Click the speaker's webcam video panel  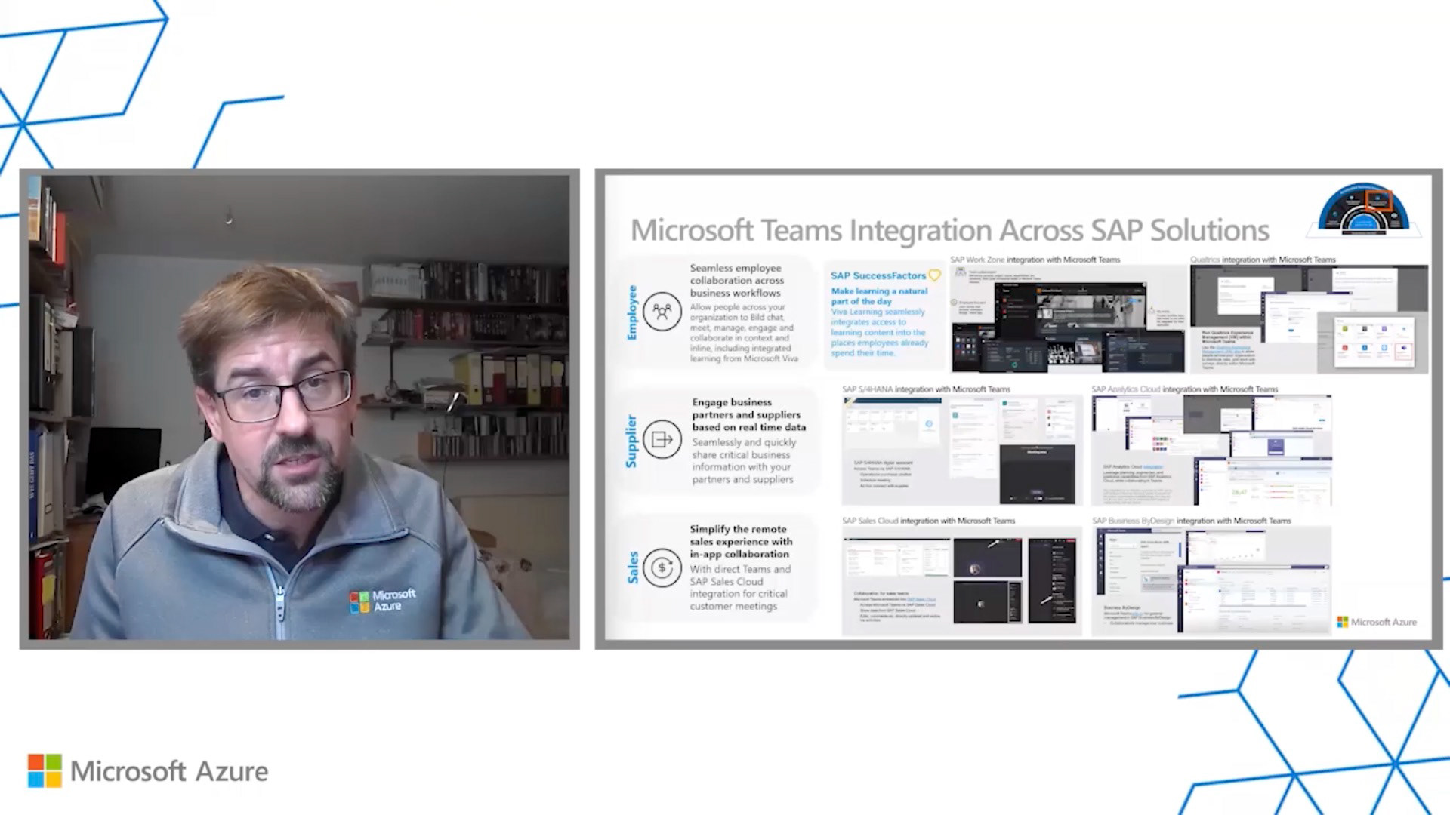pyautogui.click(x=300, y=408)
